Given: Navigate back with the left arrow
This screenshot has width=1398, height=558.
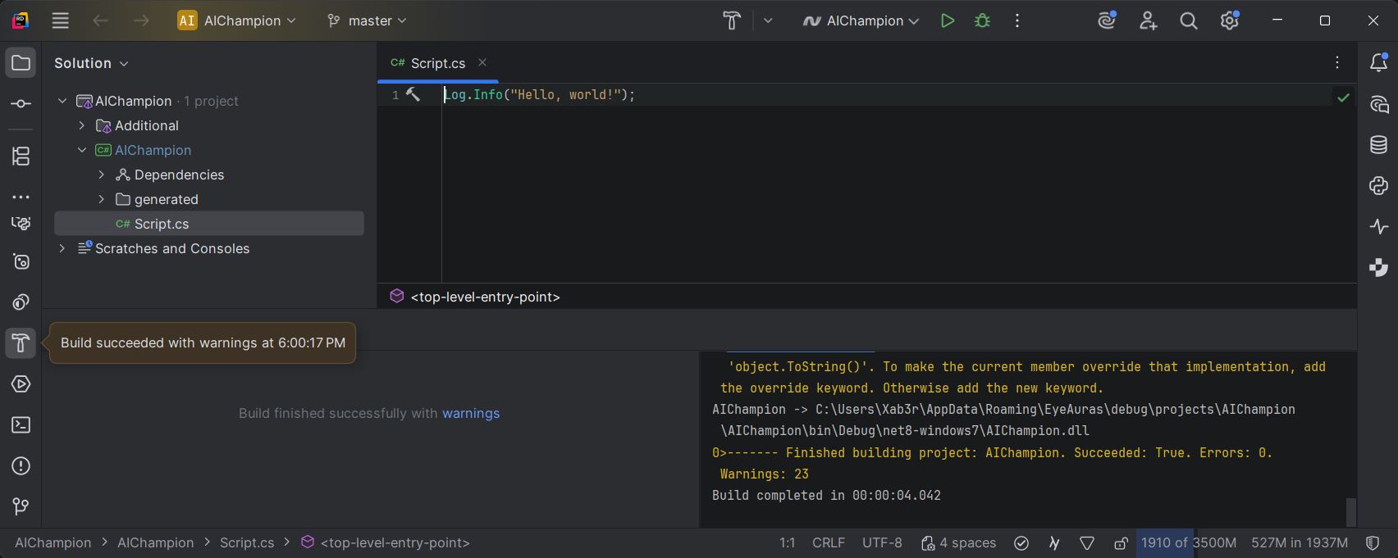Looking at the screenshot, I should click(100, 20).
